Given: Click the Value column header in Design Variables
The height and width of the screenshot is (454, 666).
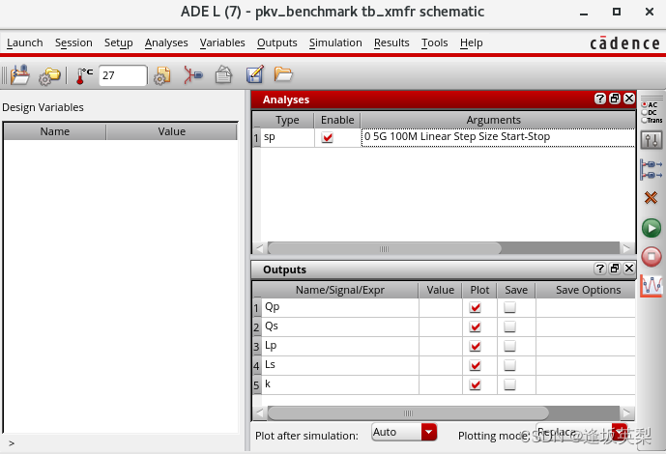Looking at the screenshot, I should click(172, 131).
